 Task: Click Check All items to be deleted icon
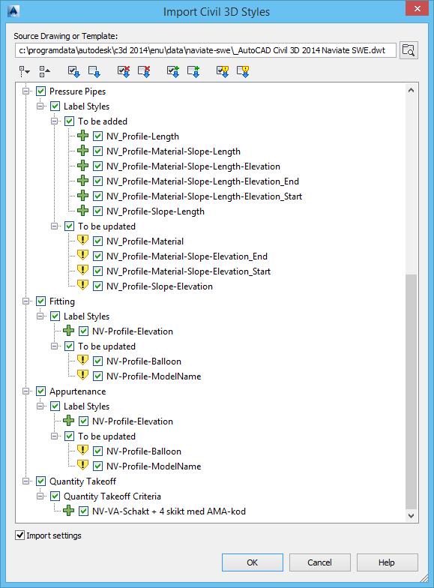123,71
